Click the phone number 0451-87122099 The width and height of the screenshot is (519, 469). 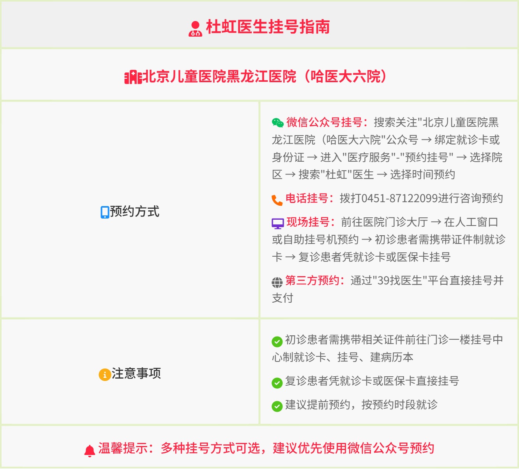coord(400,198)
